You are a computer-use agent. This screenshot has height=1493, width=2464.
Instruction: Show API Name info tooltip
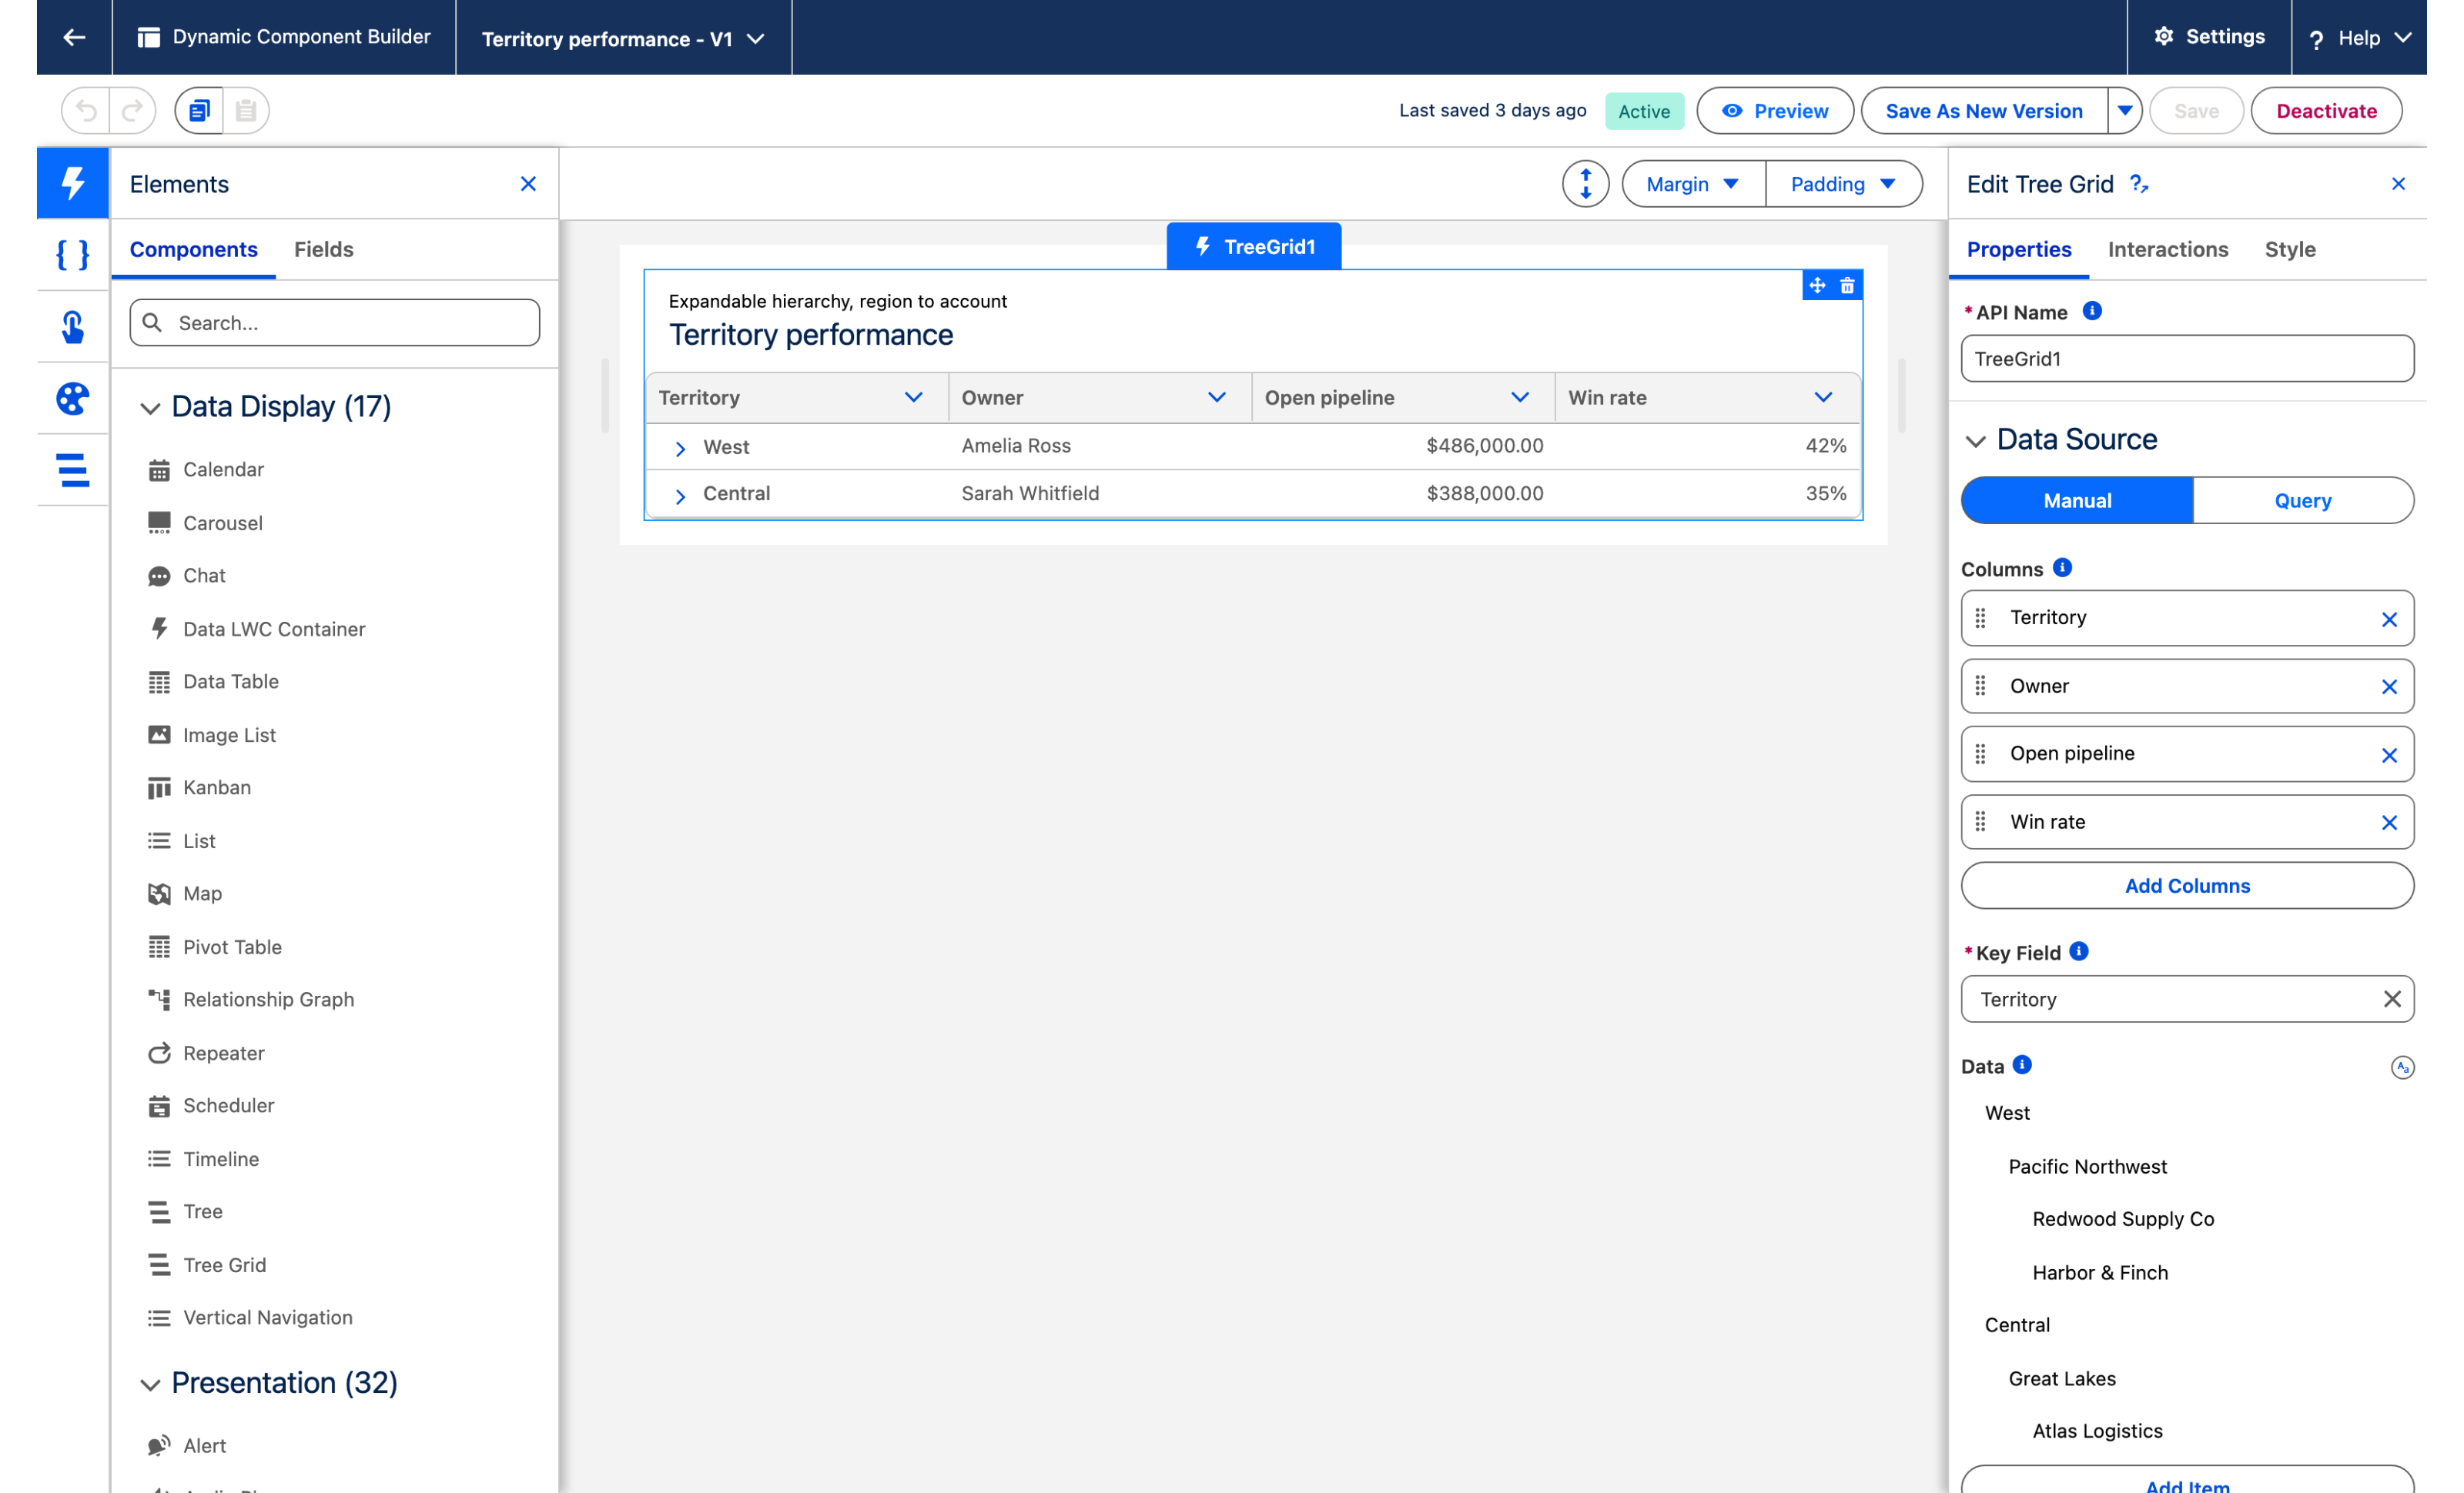2092,311
